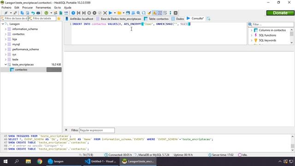
Task: Click the new query tab icon
Action: [208, 18]
